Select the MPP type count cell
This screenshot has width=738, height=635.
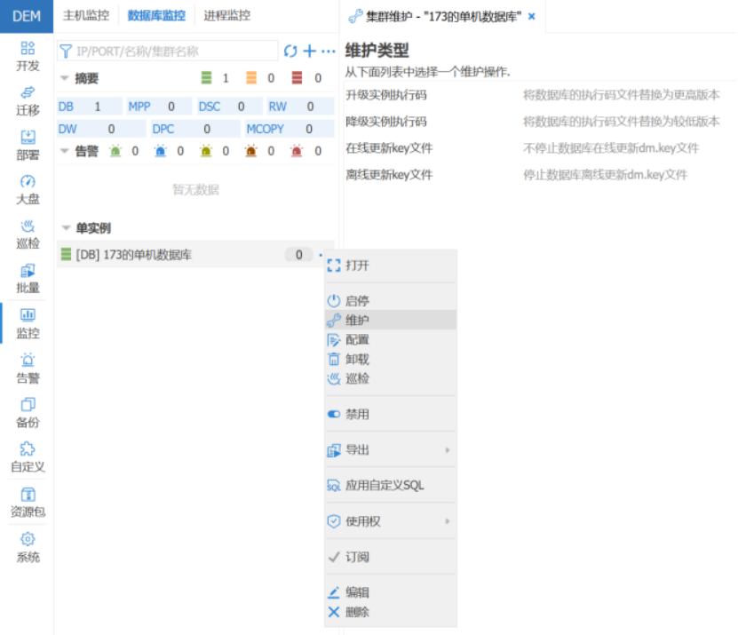(x=160, y=107)
